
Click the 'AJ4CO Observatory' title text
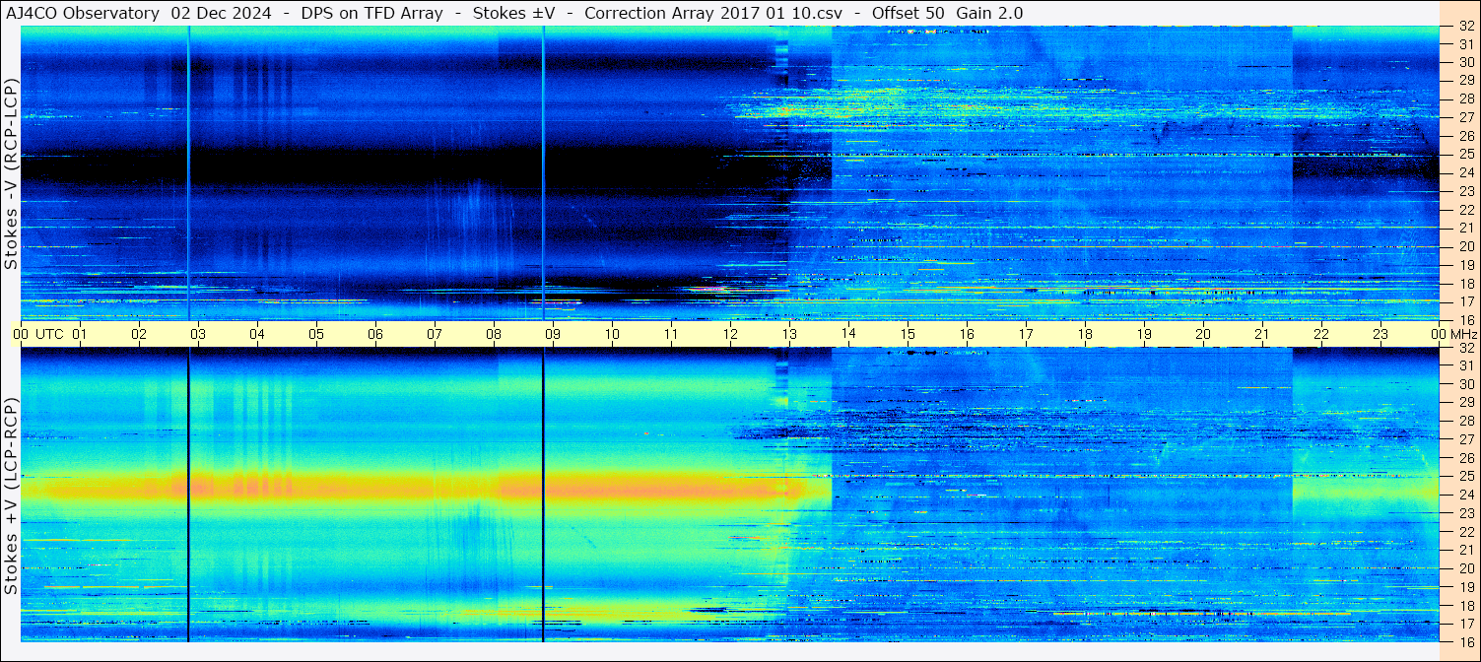point(82,13)
